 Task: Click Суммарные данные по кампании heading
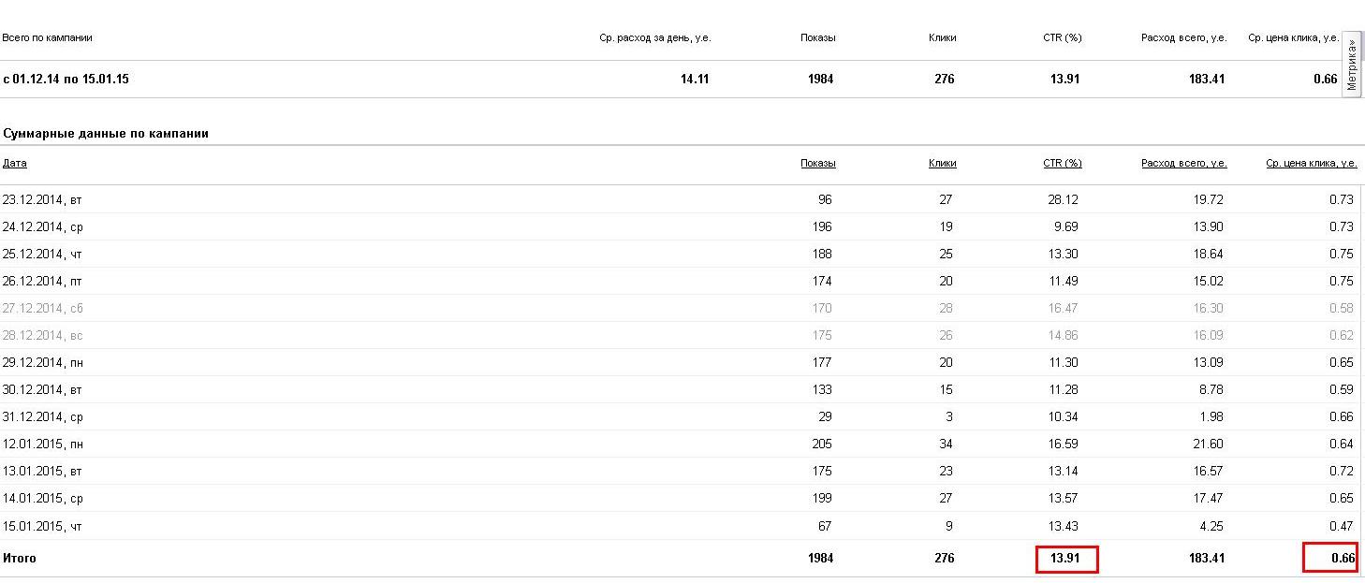tap(105, 134)
